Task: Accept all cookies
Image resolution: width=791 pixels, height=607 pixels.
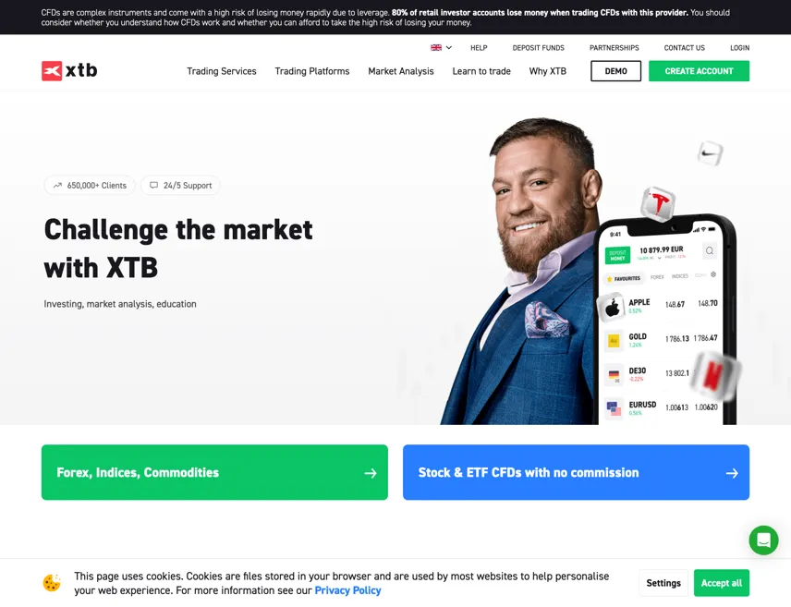Action: [722, 583]
